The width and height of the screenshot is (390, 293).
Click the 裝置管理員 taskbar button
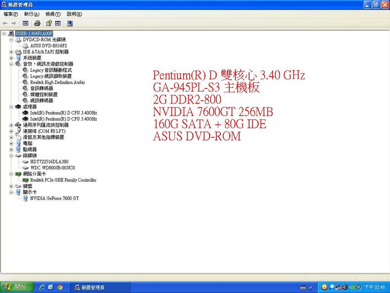coord(100,288)
